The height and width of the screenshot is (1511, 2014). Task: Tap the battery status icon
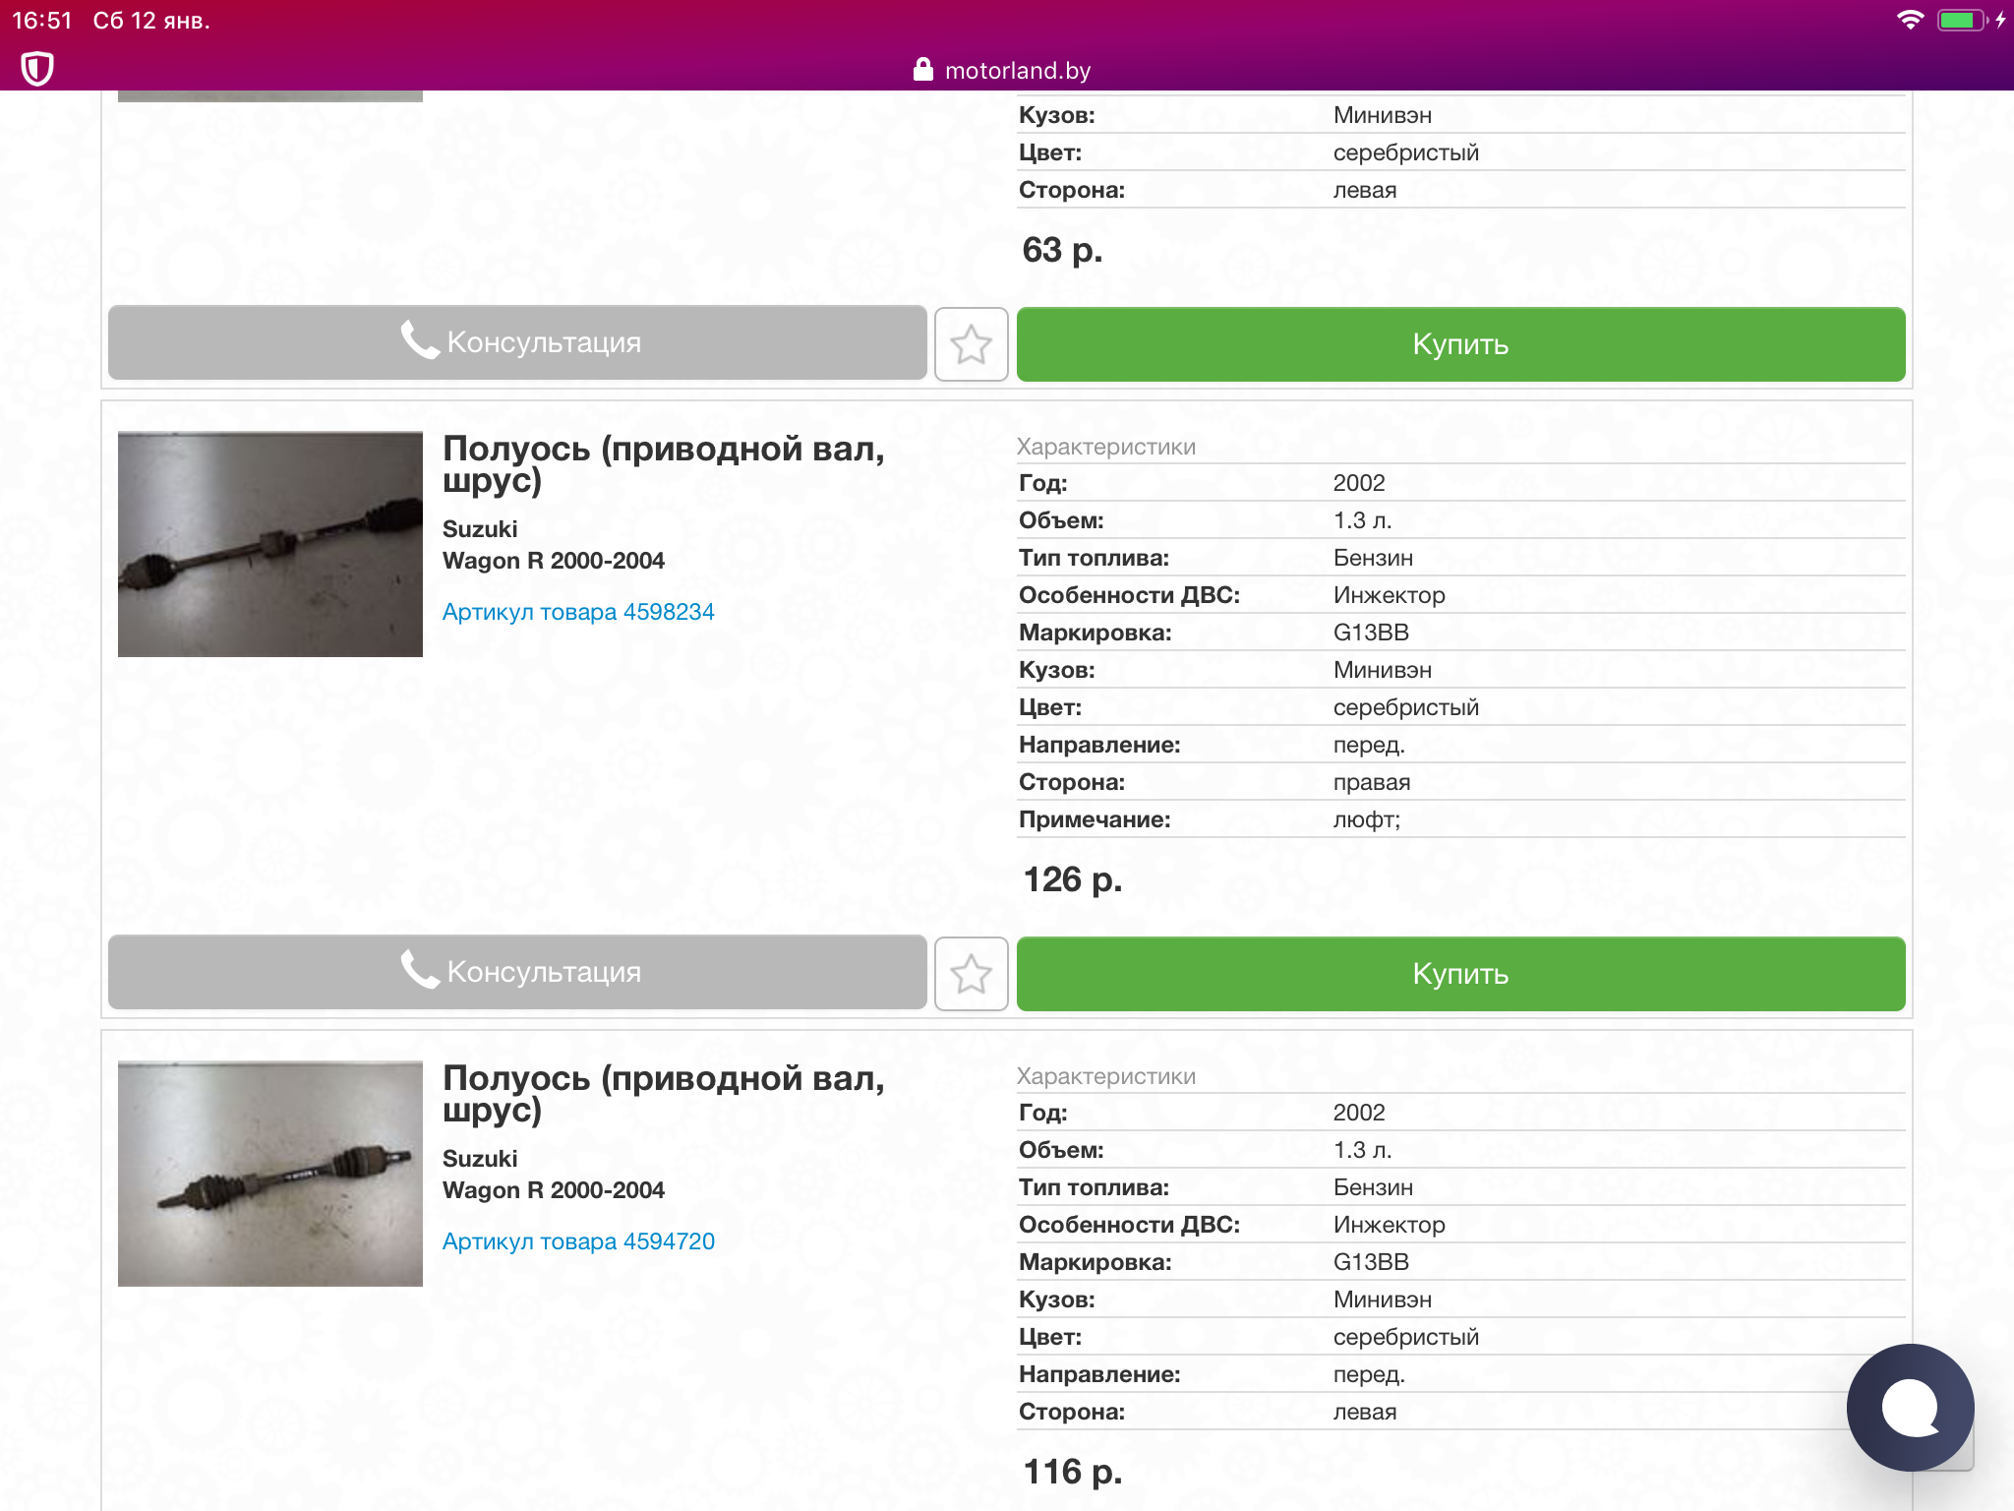coord(1961,20)
